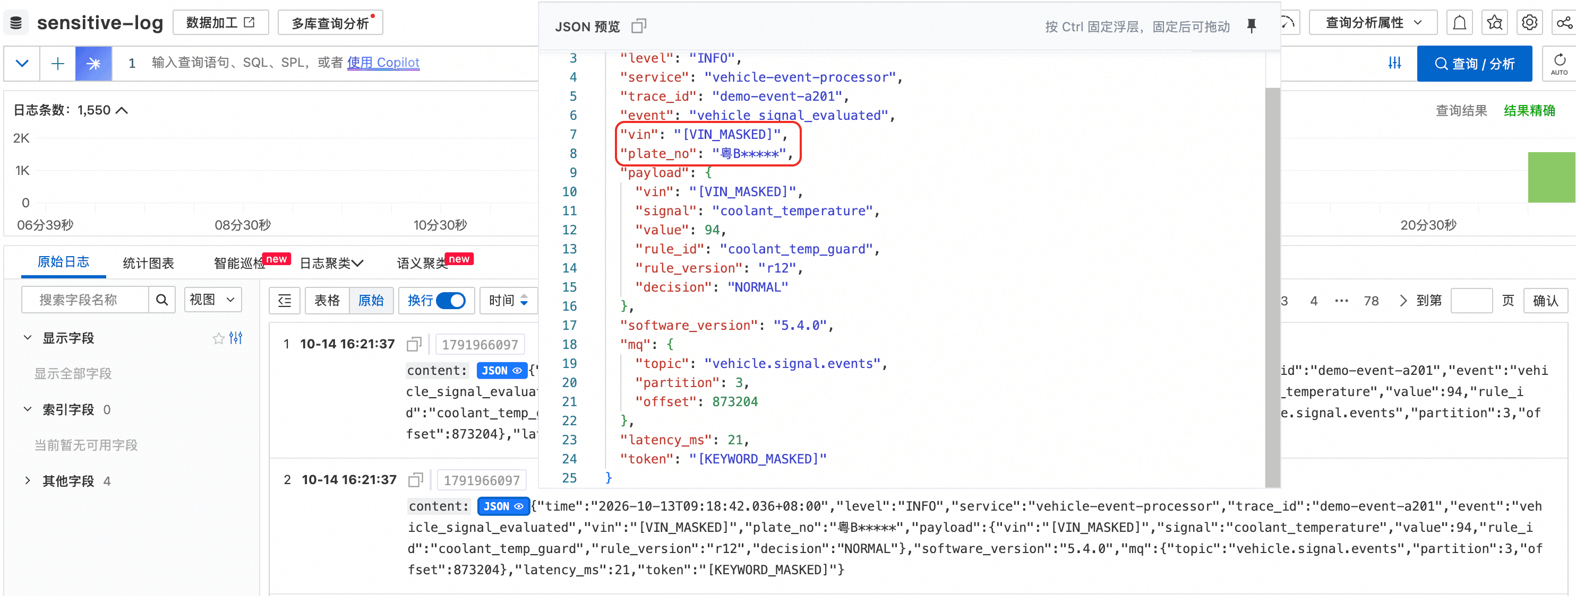This screenshot has height=596, width=1576.
Task: Open 日志聚类 tab menu
Action: pos(331,263)
